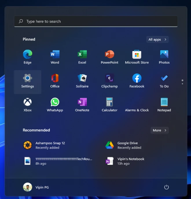Open recommended Google Drive app
Image resolution: width=191 pixels, height=199 pixels.
click(x=137, y=145)
